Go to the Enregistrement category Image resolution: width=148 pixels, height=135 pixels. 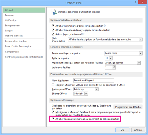click(x=24, y=25)
